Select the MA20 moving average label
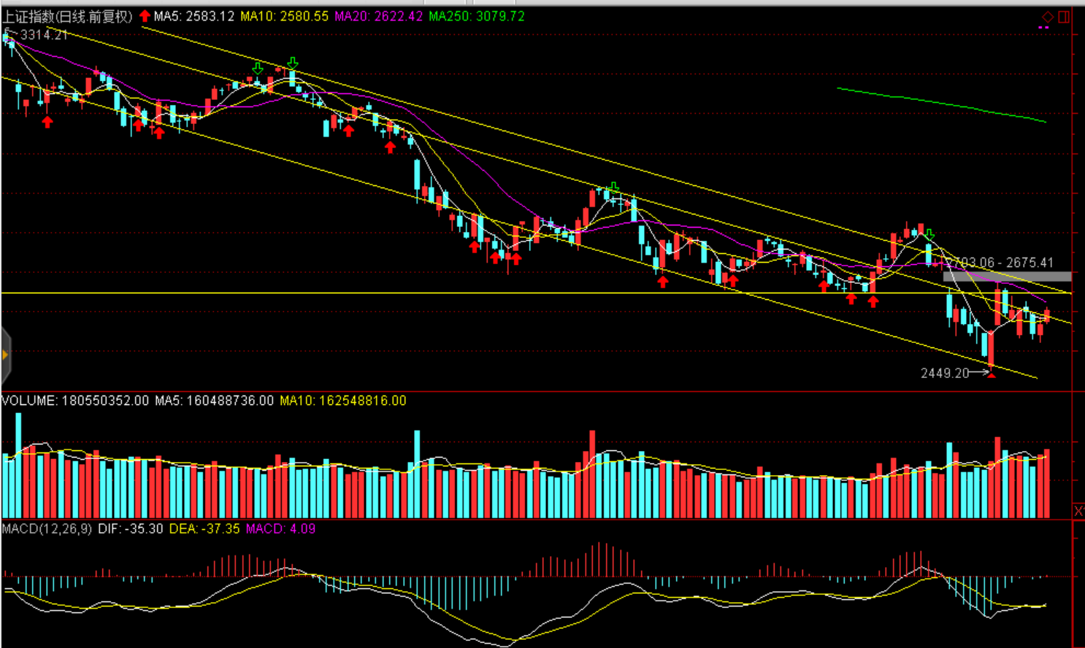Image resolution: width=1085 pixels, height=648 pixels. tap(378, 16)
